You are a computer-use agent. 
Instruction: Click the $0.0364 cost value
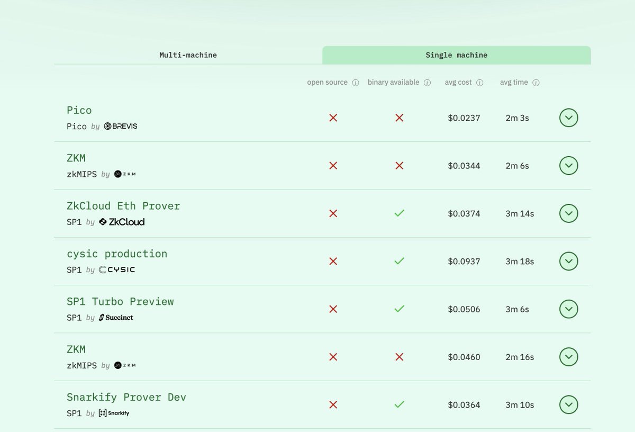tap(464, 405)
